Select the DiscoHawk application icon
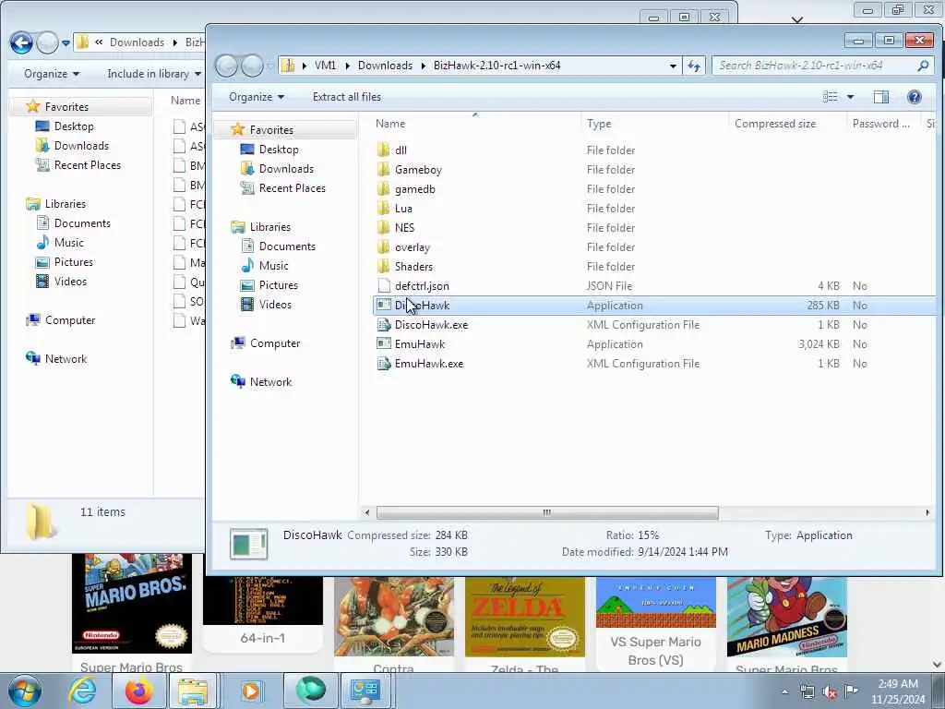This screenshot has width=945, height=709. coord(383,305)
